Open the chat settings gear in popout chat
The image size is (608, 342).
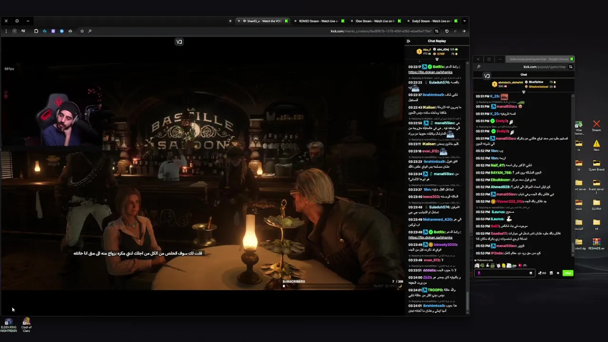click(x=558, y=273)
